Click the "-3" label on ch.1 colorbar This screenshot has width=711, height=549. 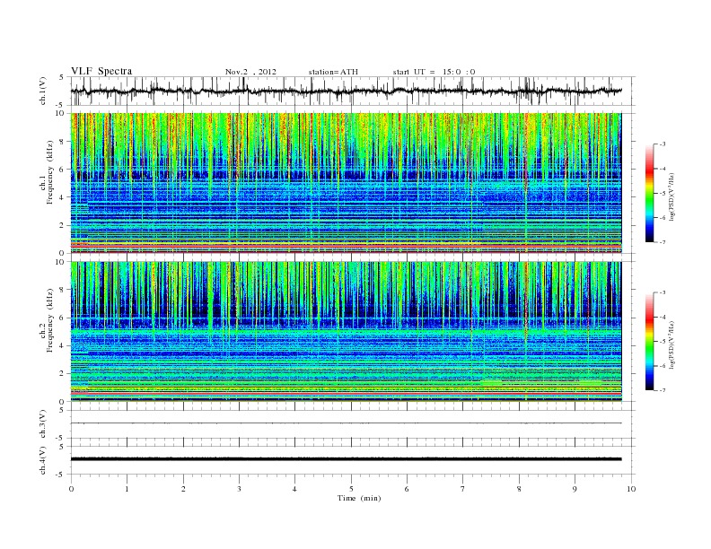(x=663, y=144)
